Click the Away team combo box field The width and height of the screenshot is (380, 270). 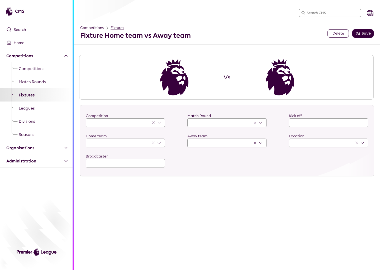coord(227,143)
